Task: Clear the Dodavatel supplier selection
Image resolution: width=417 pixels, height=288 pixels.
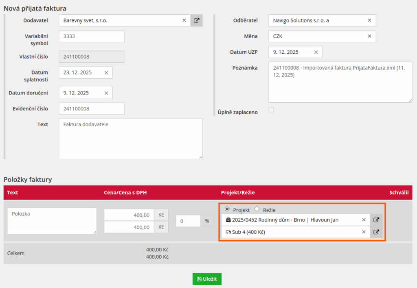Action: point(184,20)
